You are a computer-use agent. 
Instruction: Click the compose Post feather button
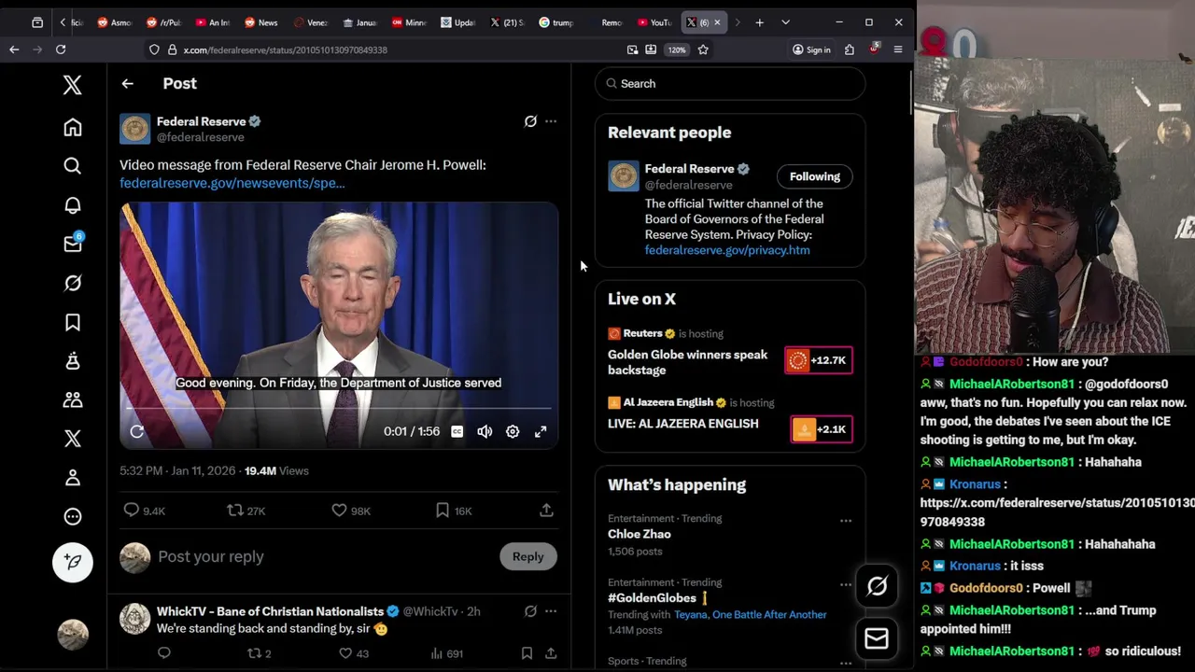73,563
